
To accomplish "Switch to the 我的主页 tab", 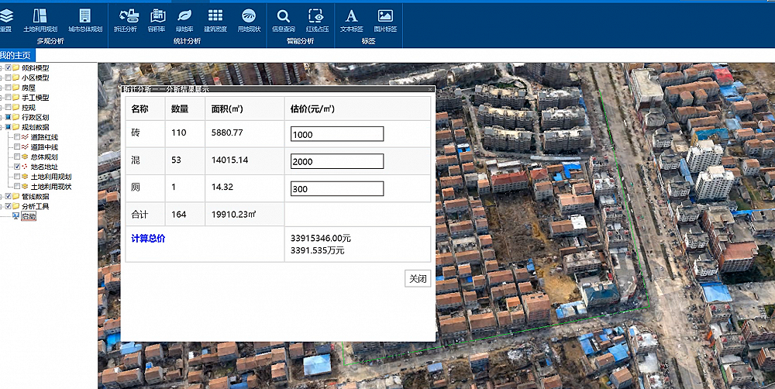I will [15, 55].
